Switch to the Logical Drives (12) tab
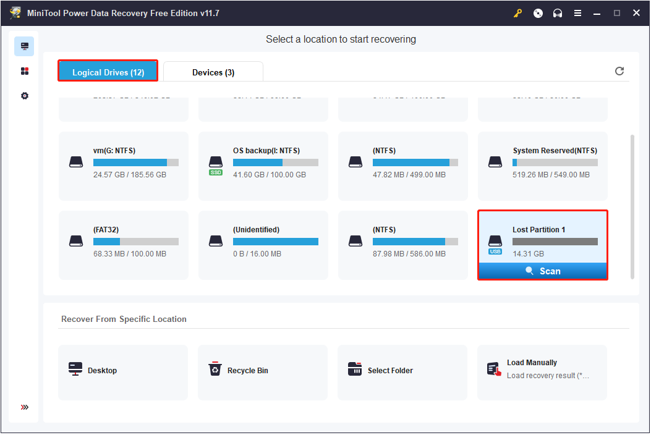Screen dimensions: 651x435 (108, 72)
